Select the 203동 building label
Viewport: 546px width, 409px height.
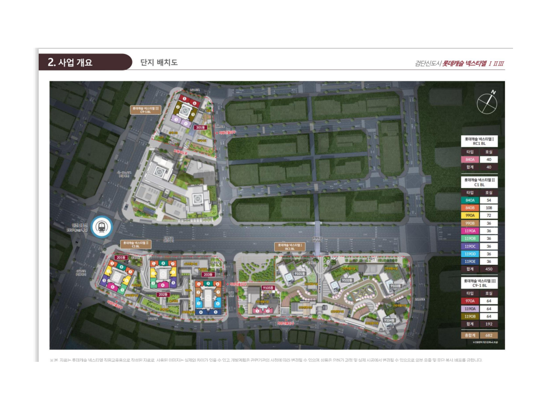208,274
